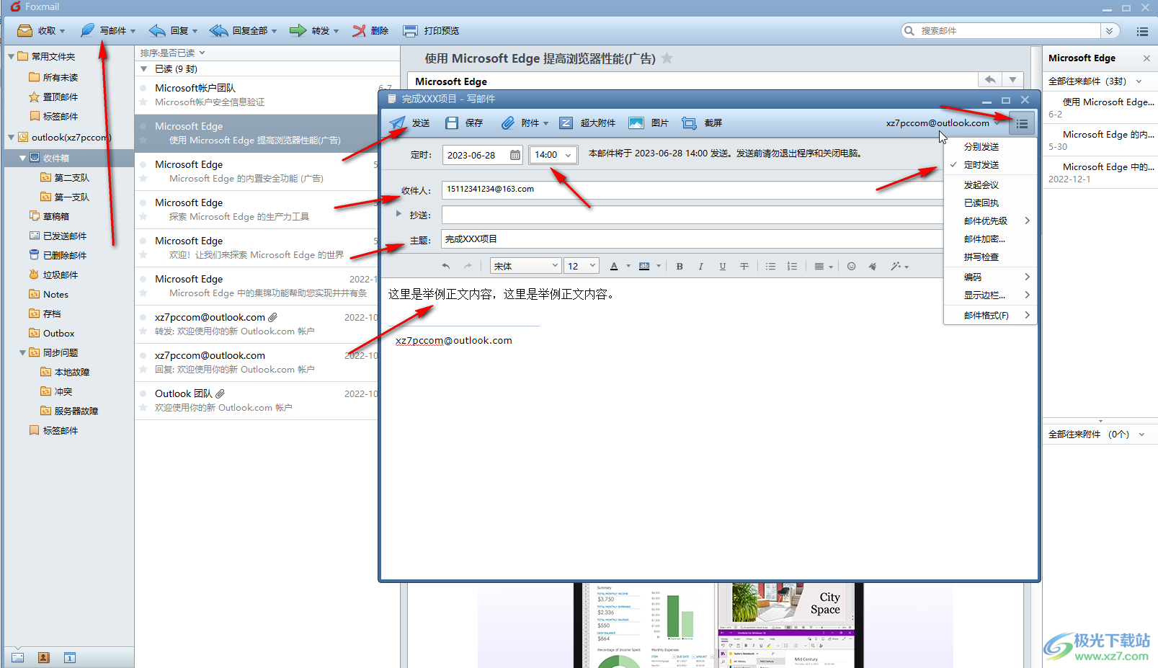Insert a numbered list

pyautogui.click(x=792, y=267)
